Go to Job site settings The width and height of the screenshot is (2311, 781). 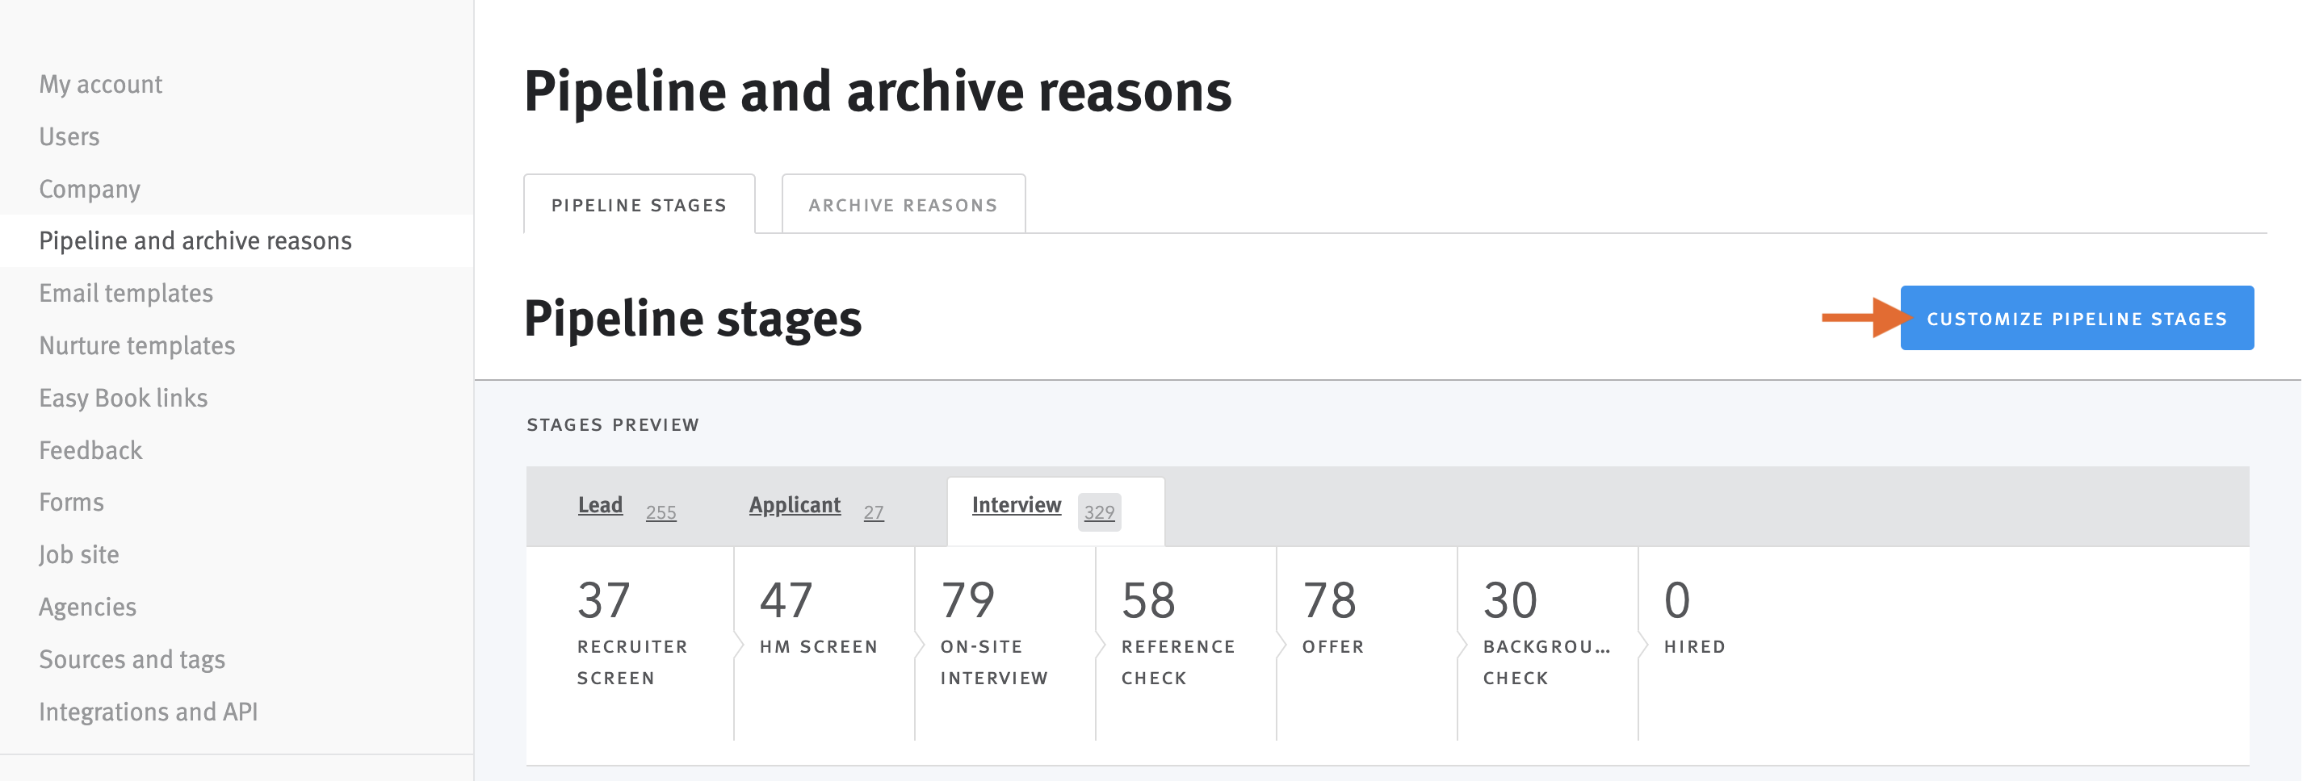(79, 554)
